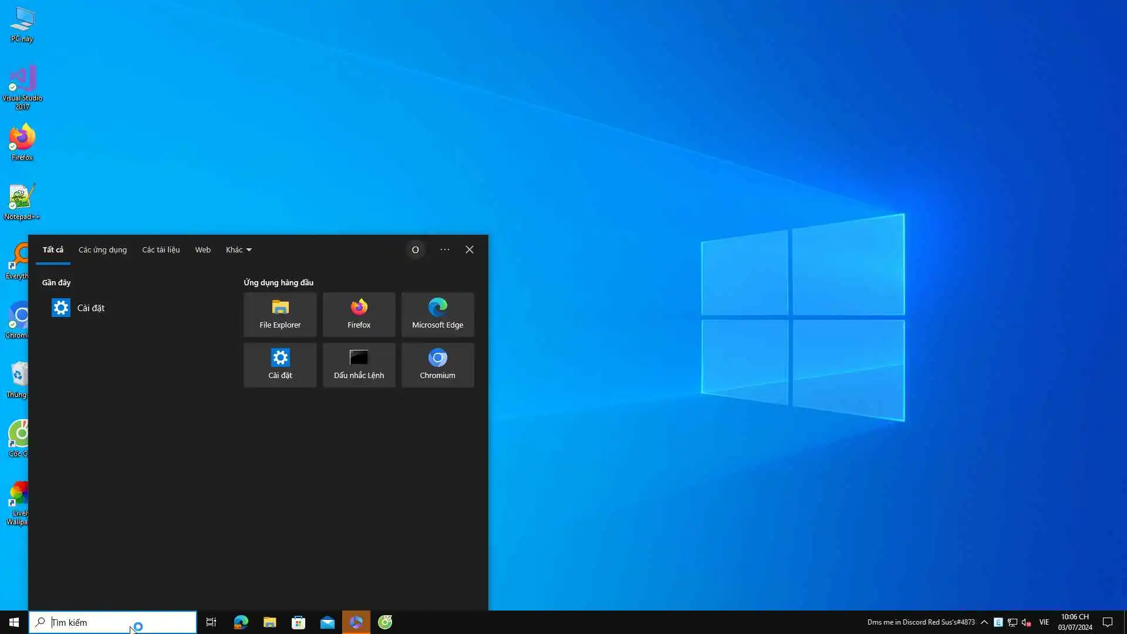
Task: Open Cài đặt tile in top apps
Action: pos(280,365)
